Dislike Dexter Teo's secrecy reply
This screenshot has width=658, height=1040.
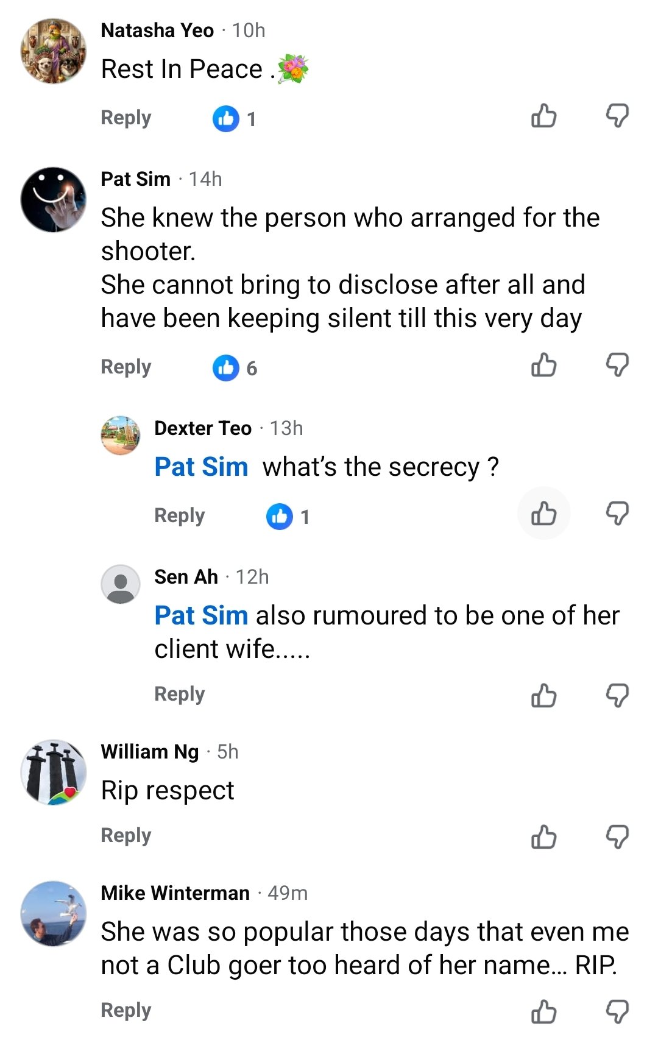617,514
